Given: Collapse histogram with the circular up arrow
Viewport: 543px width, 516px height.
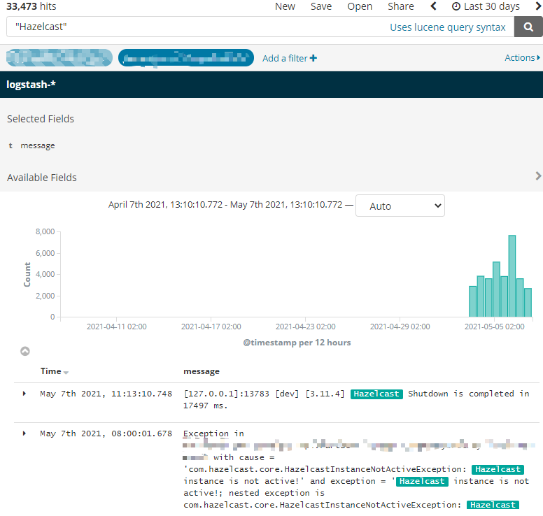Looking at the screenshot, I should coord(25,351).
